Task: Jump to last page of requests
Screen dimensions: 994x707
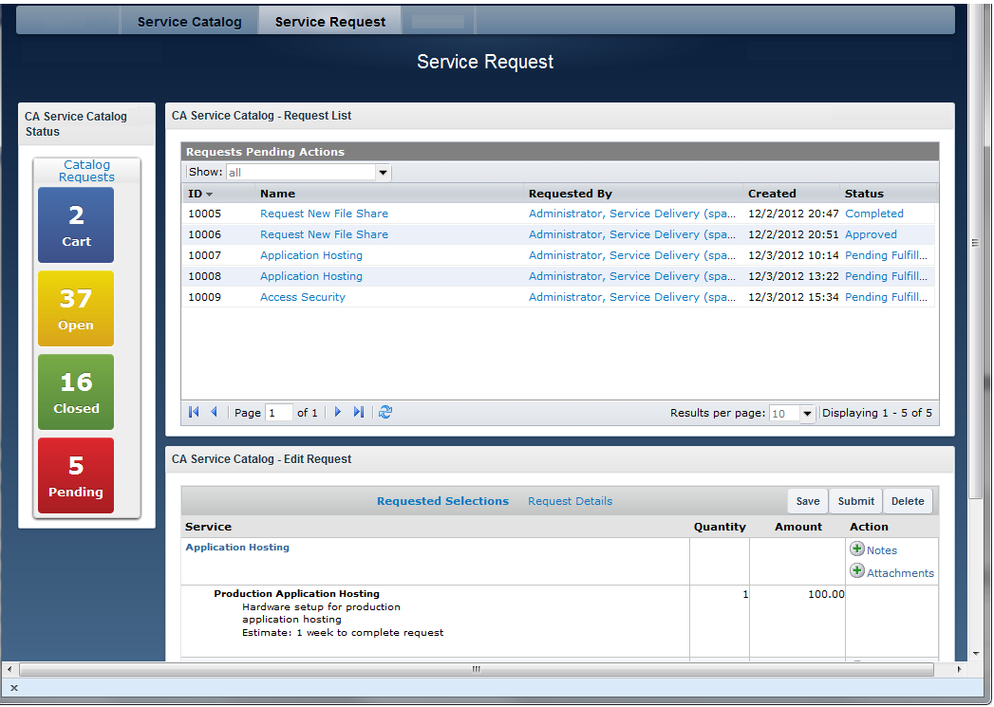Action: point(358,412)
